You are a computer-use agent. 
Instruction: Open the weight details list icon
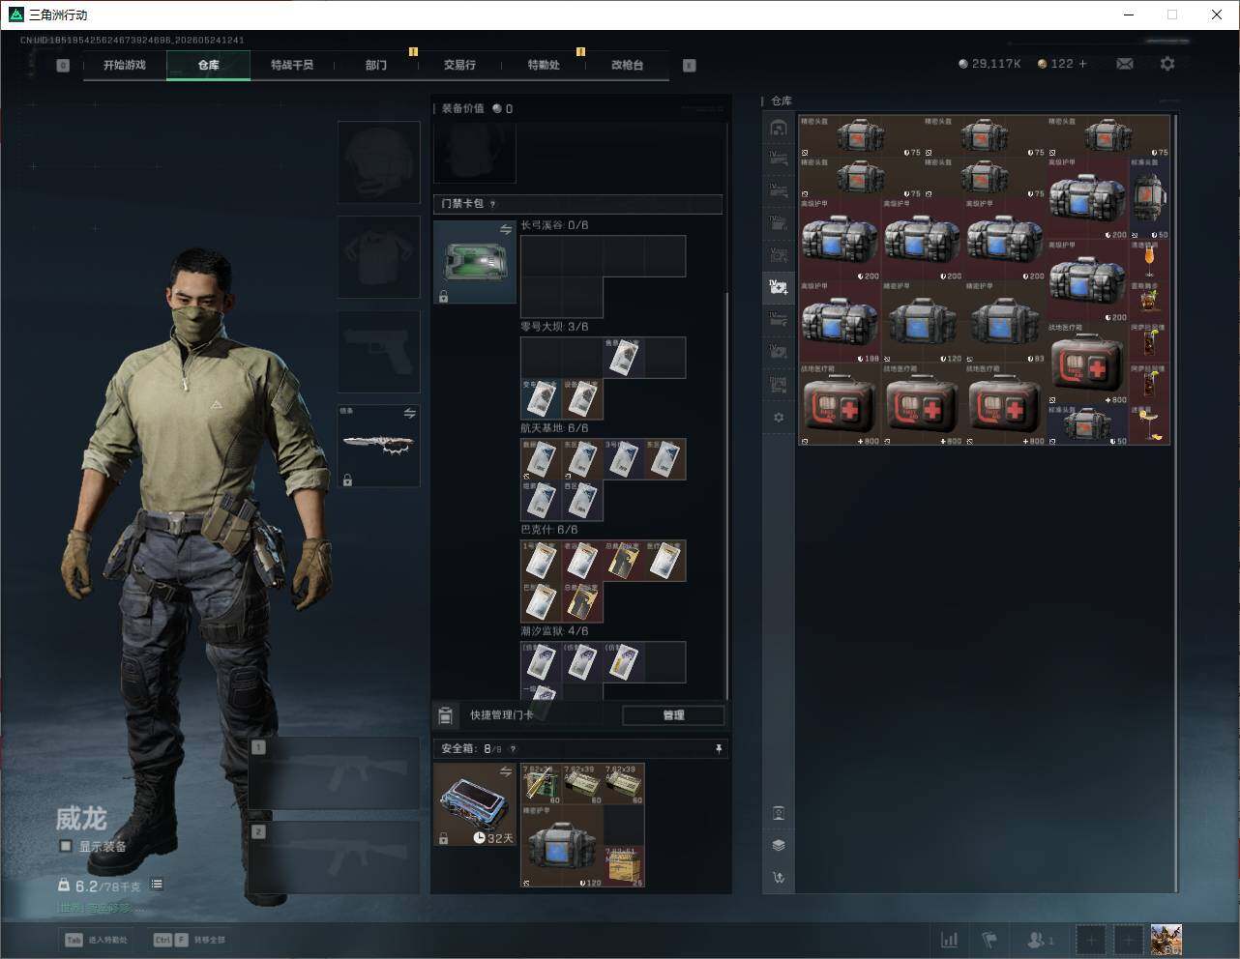(157, 885)
